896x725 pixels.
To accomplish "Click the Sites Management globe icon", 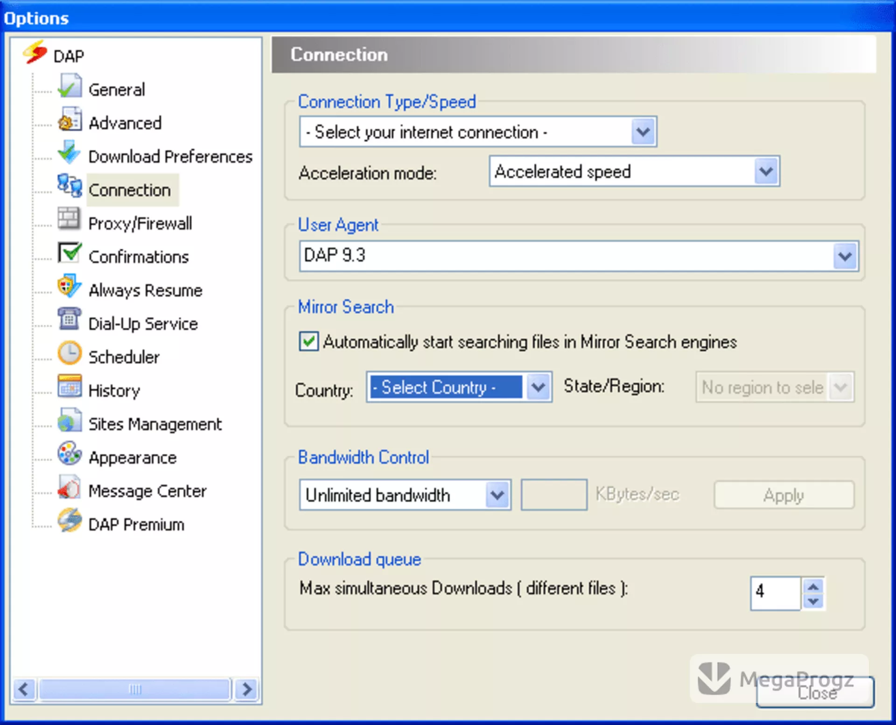I will (x=70, y=420).
